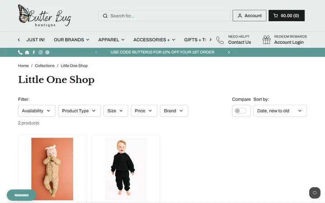
Task: Go to the Home breadcrumb
Action: coord(23,66)
